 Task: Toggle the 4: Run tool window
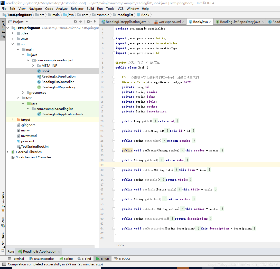(x=102, y=259)
